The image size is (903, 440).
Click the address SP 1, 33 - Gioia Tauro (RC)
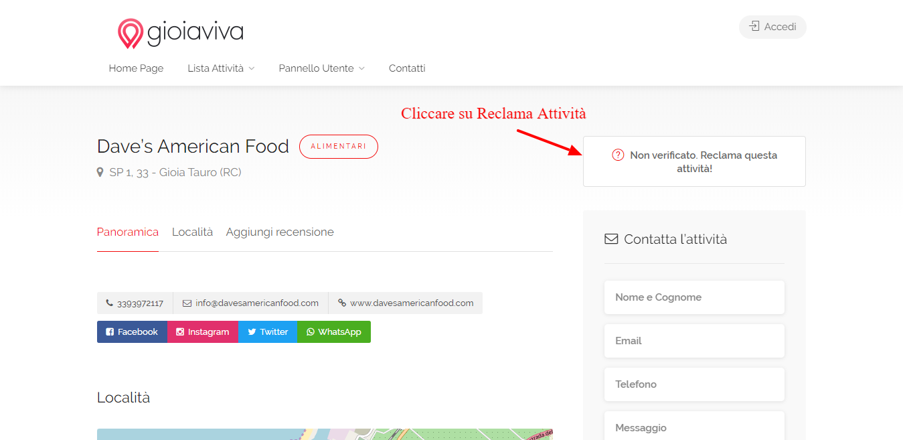pyautogui.click(x=175, y=173)
